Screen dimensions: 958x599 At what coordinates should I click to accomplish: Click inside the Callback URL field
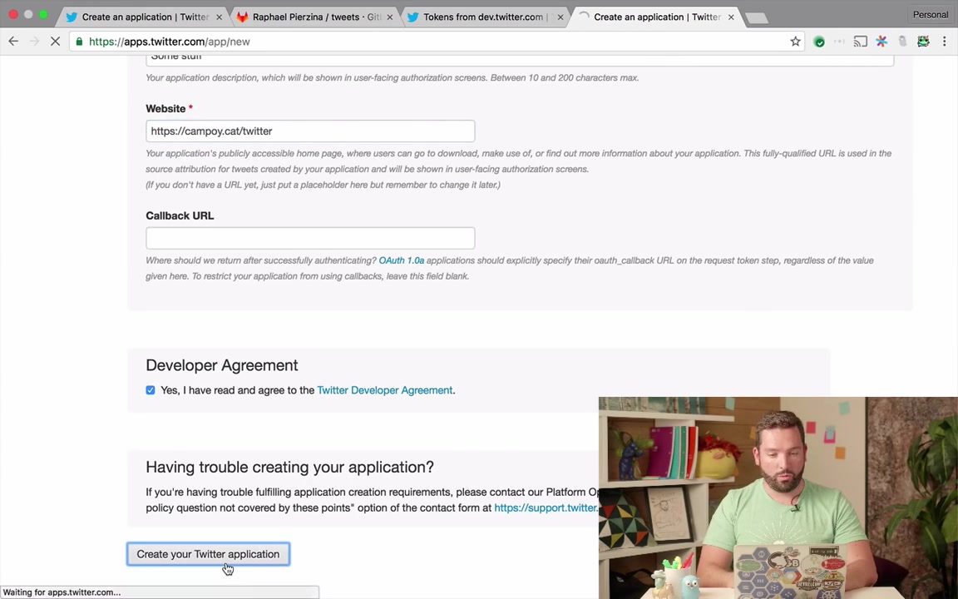click(309, 239)
